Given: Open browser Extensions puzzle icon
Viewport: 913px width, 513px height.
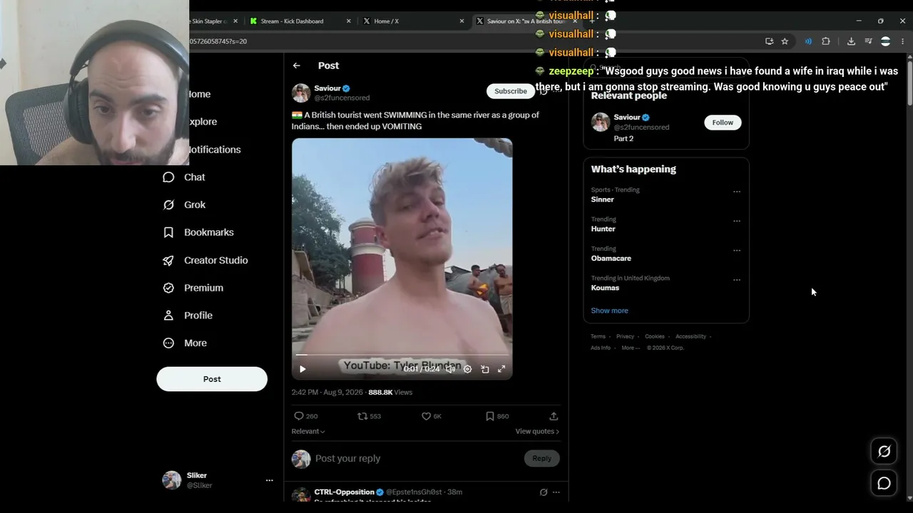Looking at the screenshot, I should pyautogui.click(x=826, y=41).
